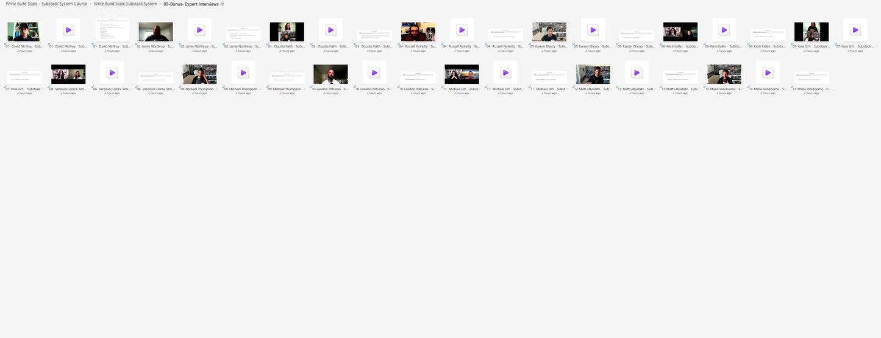Viewport: 881px width, 338px height.
Task: Open the 04 Russell Nohelty purple play file
Action: tap(462, 30)
